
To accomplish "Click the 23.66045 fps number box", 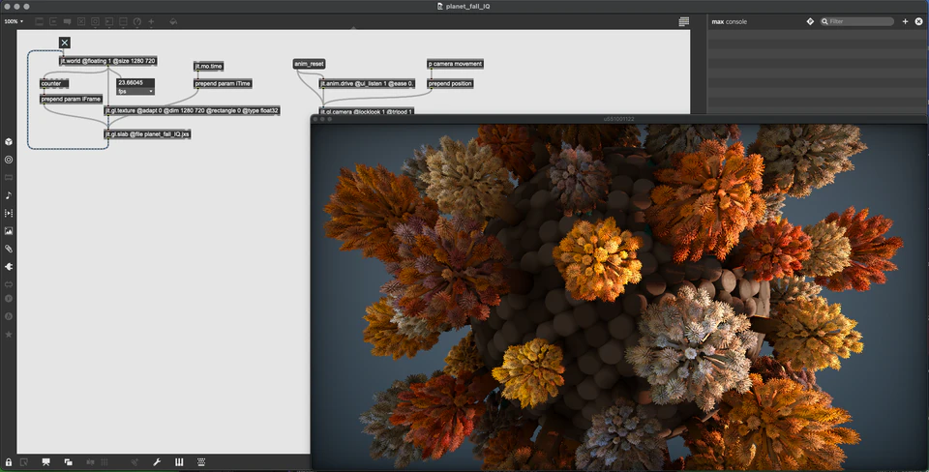I will pyautogui.click(x=135, y=83).
